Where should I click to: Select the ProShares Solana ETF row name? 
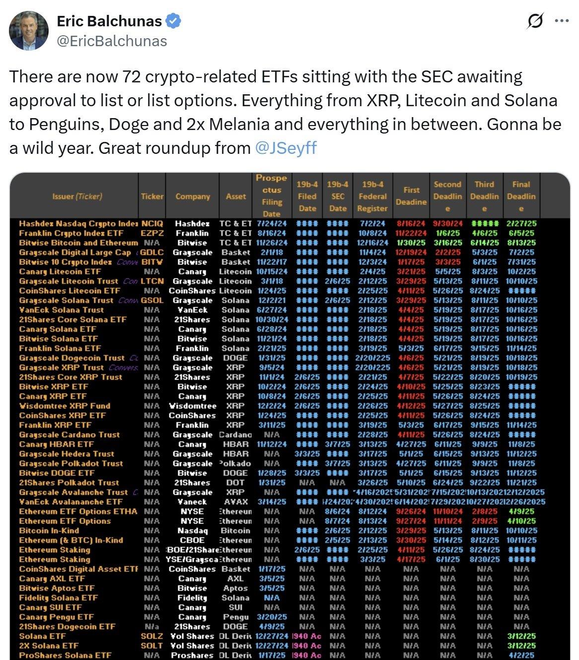tap(65, 655)
